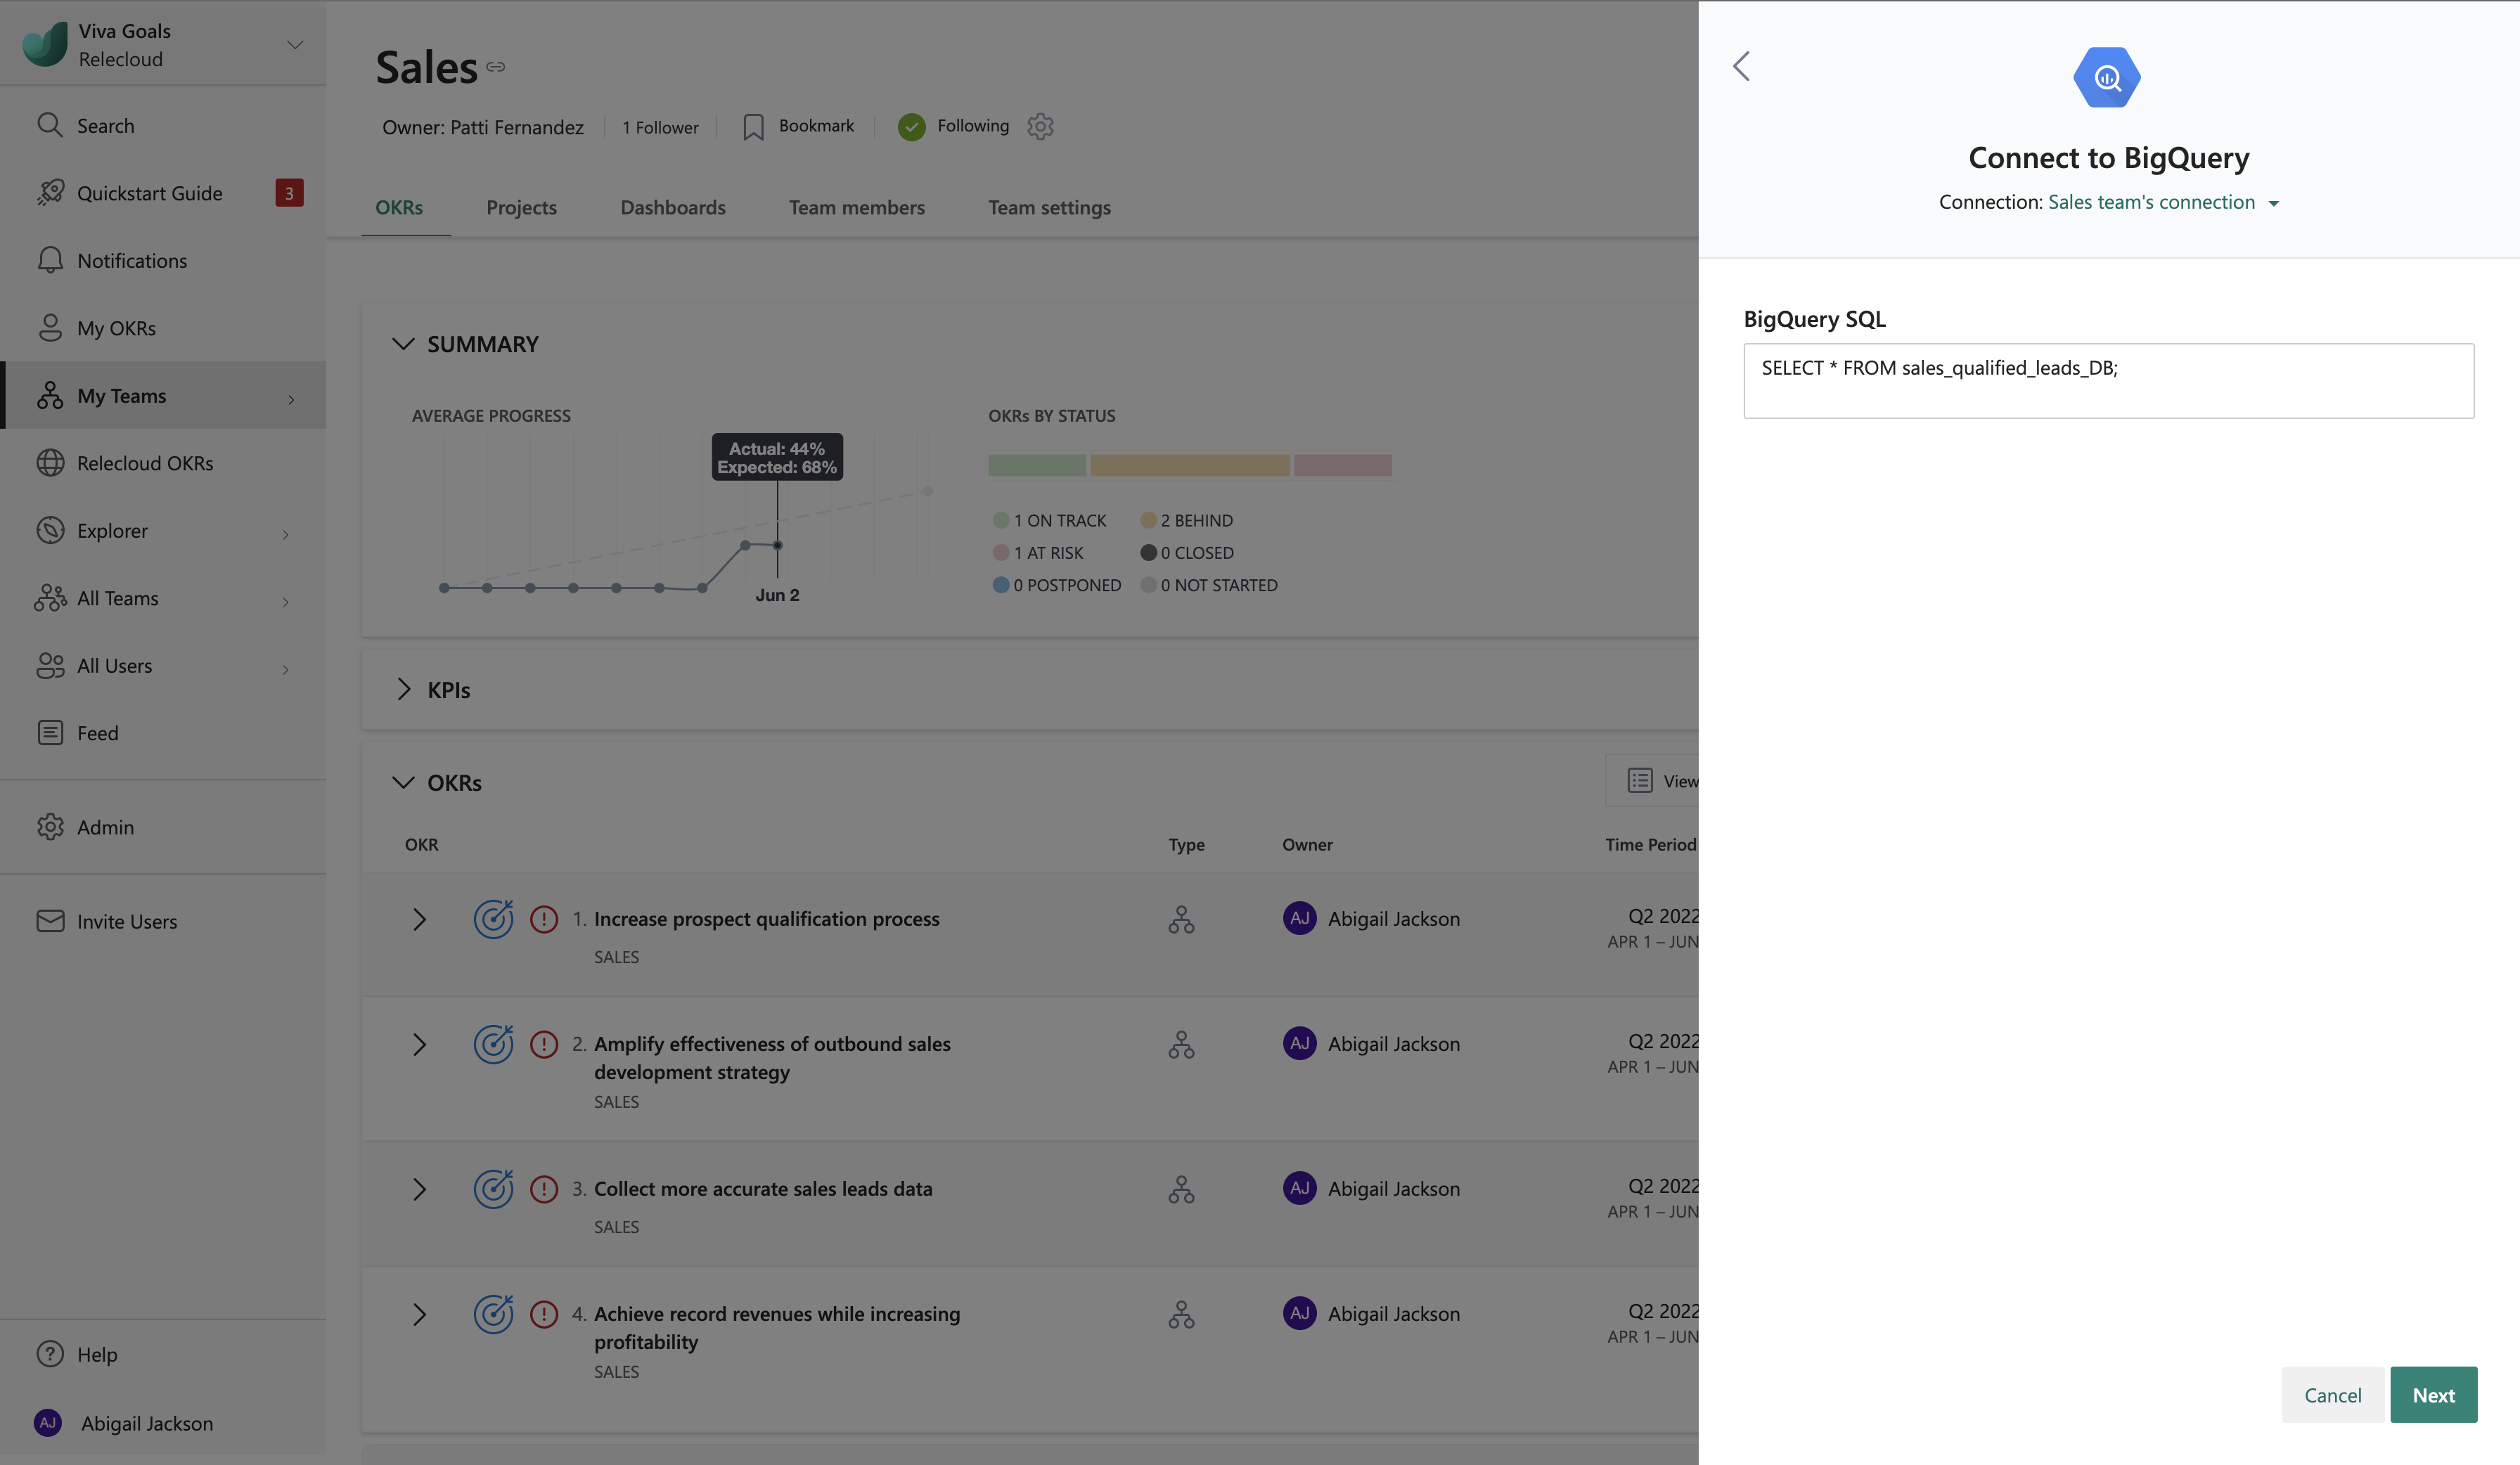Image resolution: width=2520 pixels, height=1465 pixels.
Task: Expand the KPIs section
Action: pyautogui.click(x=403, y=689)
